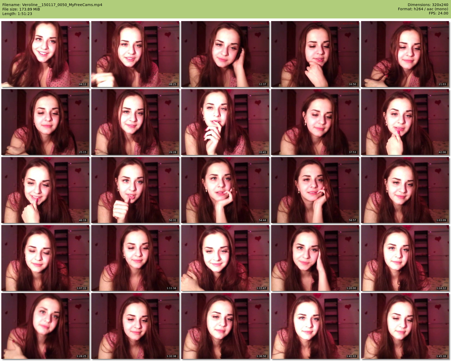Select the frame at 54:44

click(x=225, y=190)
